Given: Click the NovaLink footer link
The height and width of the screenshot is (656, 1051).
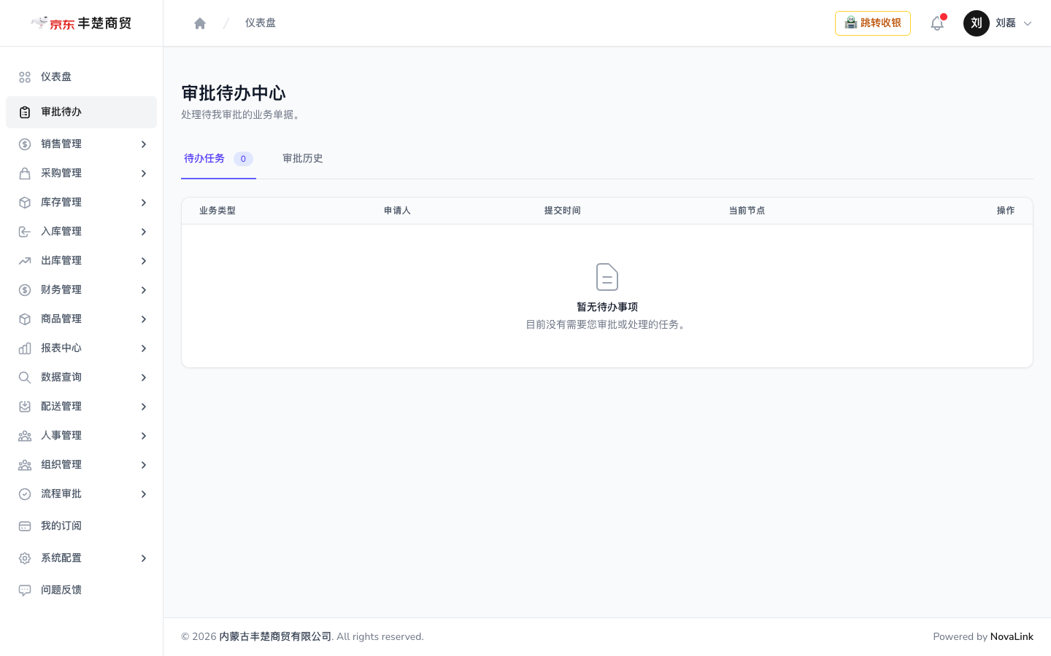Looking at the screenshot, I should (1012, 637).
